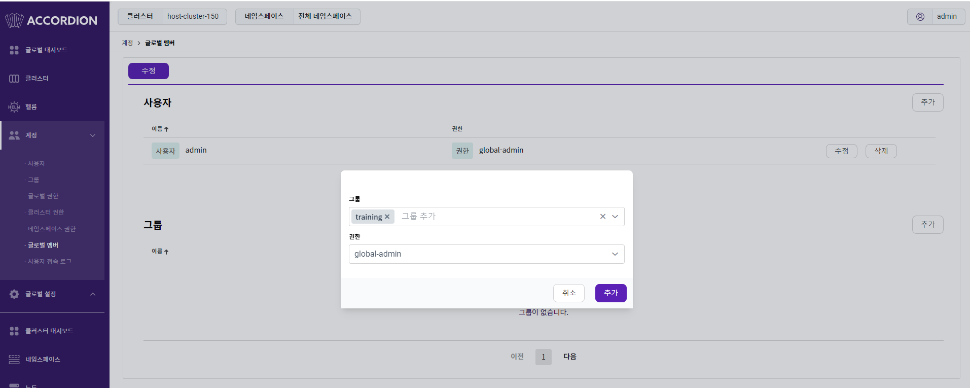The image size is (970, 388).
Task: Click the Accordion logo
Action: point(51,20)
